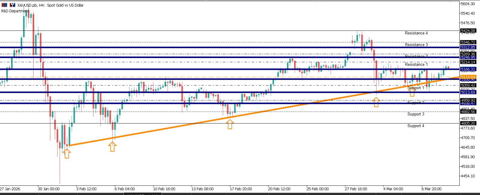
Task: Select the Support 3 label
Action: click(x=416, y=114)
